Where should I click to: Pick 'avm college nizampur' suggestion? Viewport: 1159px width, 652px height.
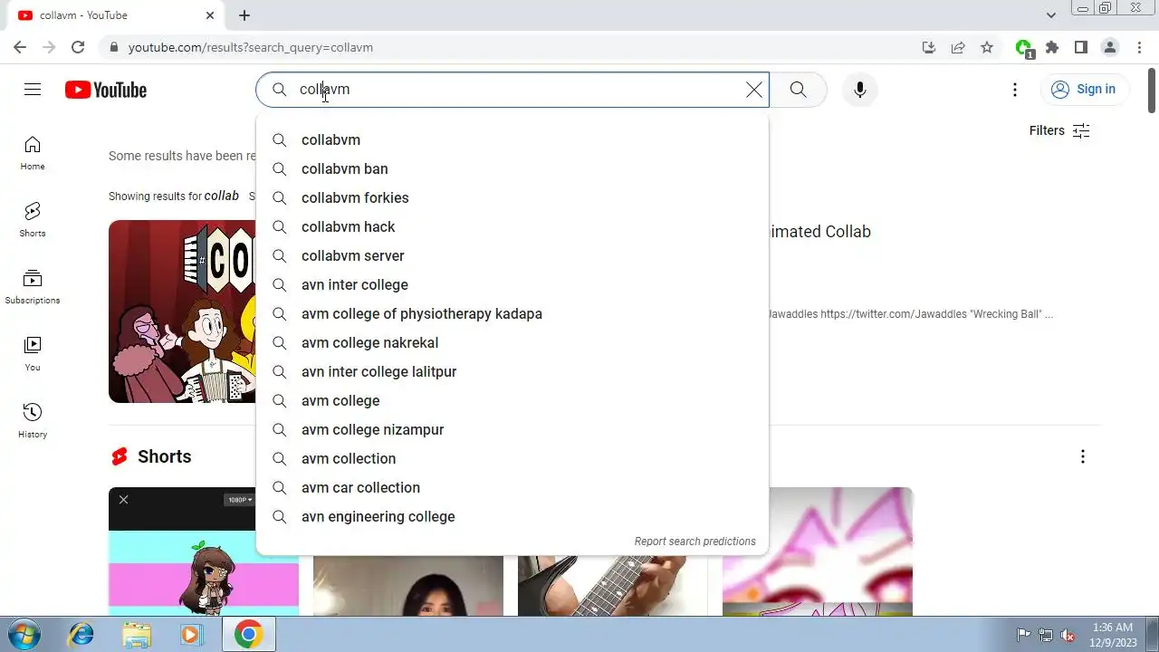click(512, 429)
